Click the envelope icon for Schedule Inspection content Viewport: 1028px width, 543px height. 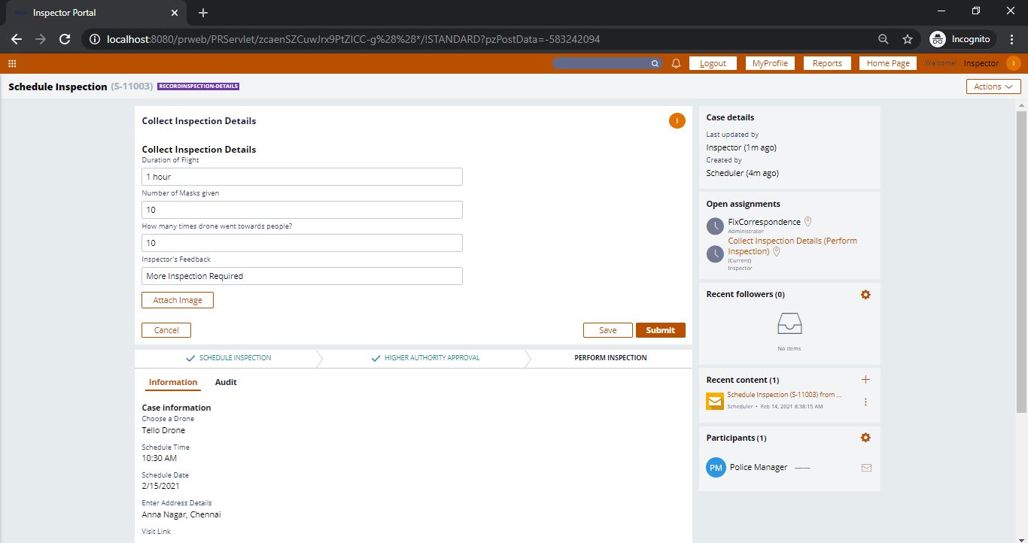tap(715, 400)
